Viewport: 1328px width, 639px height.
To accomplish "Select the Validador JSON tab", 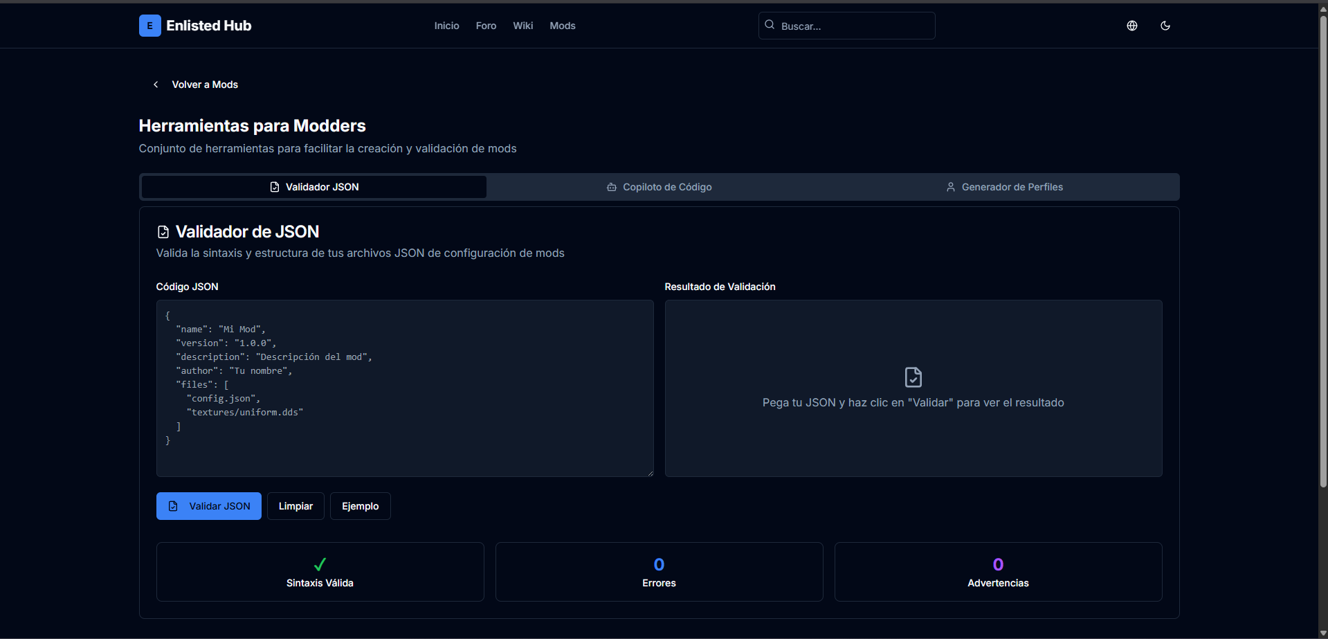I will click(x=314, y=187).
